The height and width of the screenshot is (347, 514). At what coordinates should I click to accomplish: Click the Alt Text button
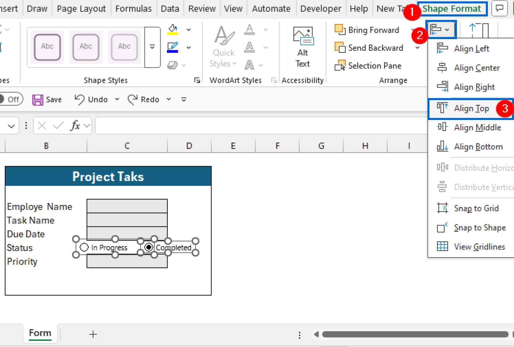coord(303,47)
